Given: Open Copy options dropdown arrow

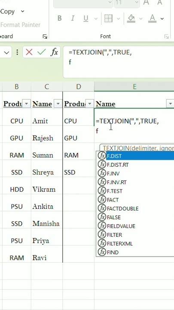Looking at the screenshot, I should [x=22, y=11].
